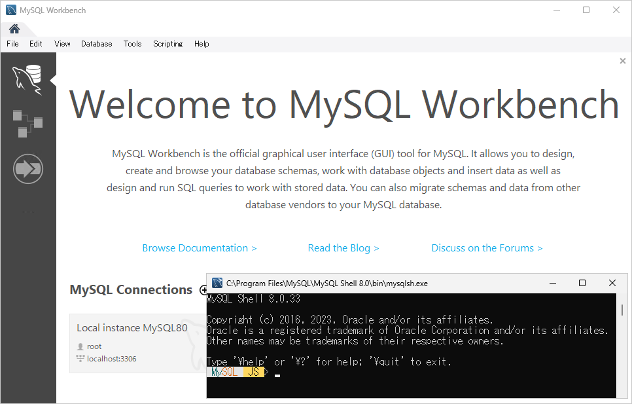Add a new MySQL connection with plus icon
This screenshot has height=404, width=632.
click(x=203, y=289)
